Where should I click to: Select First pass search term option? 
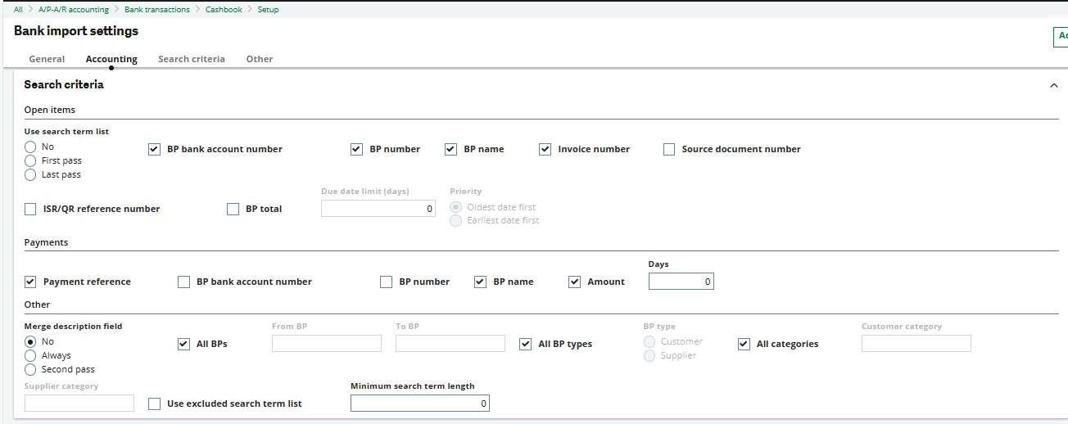30,160
